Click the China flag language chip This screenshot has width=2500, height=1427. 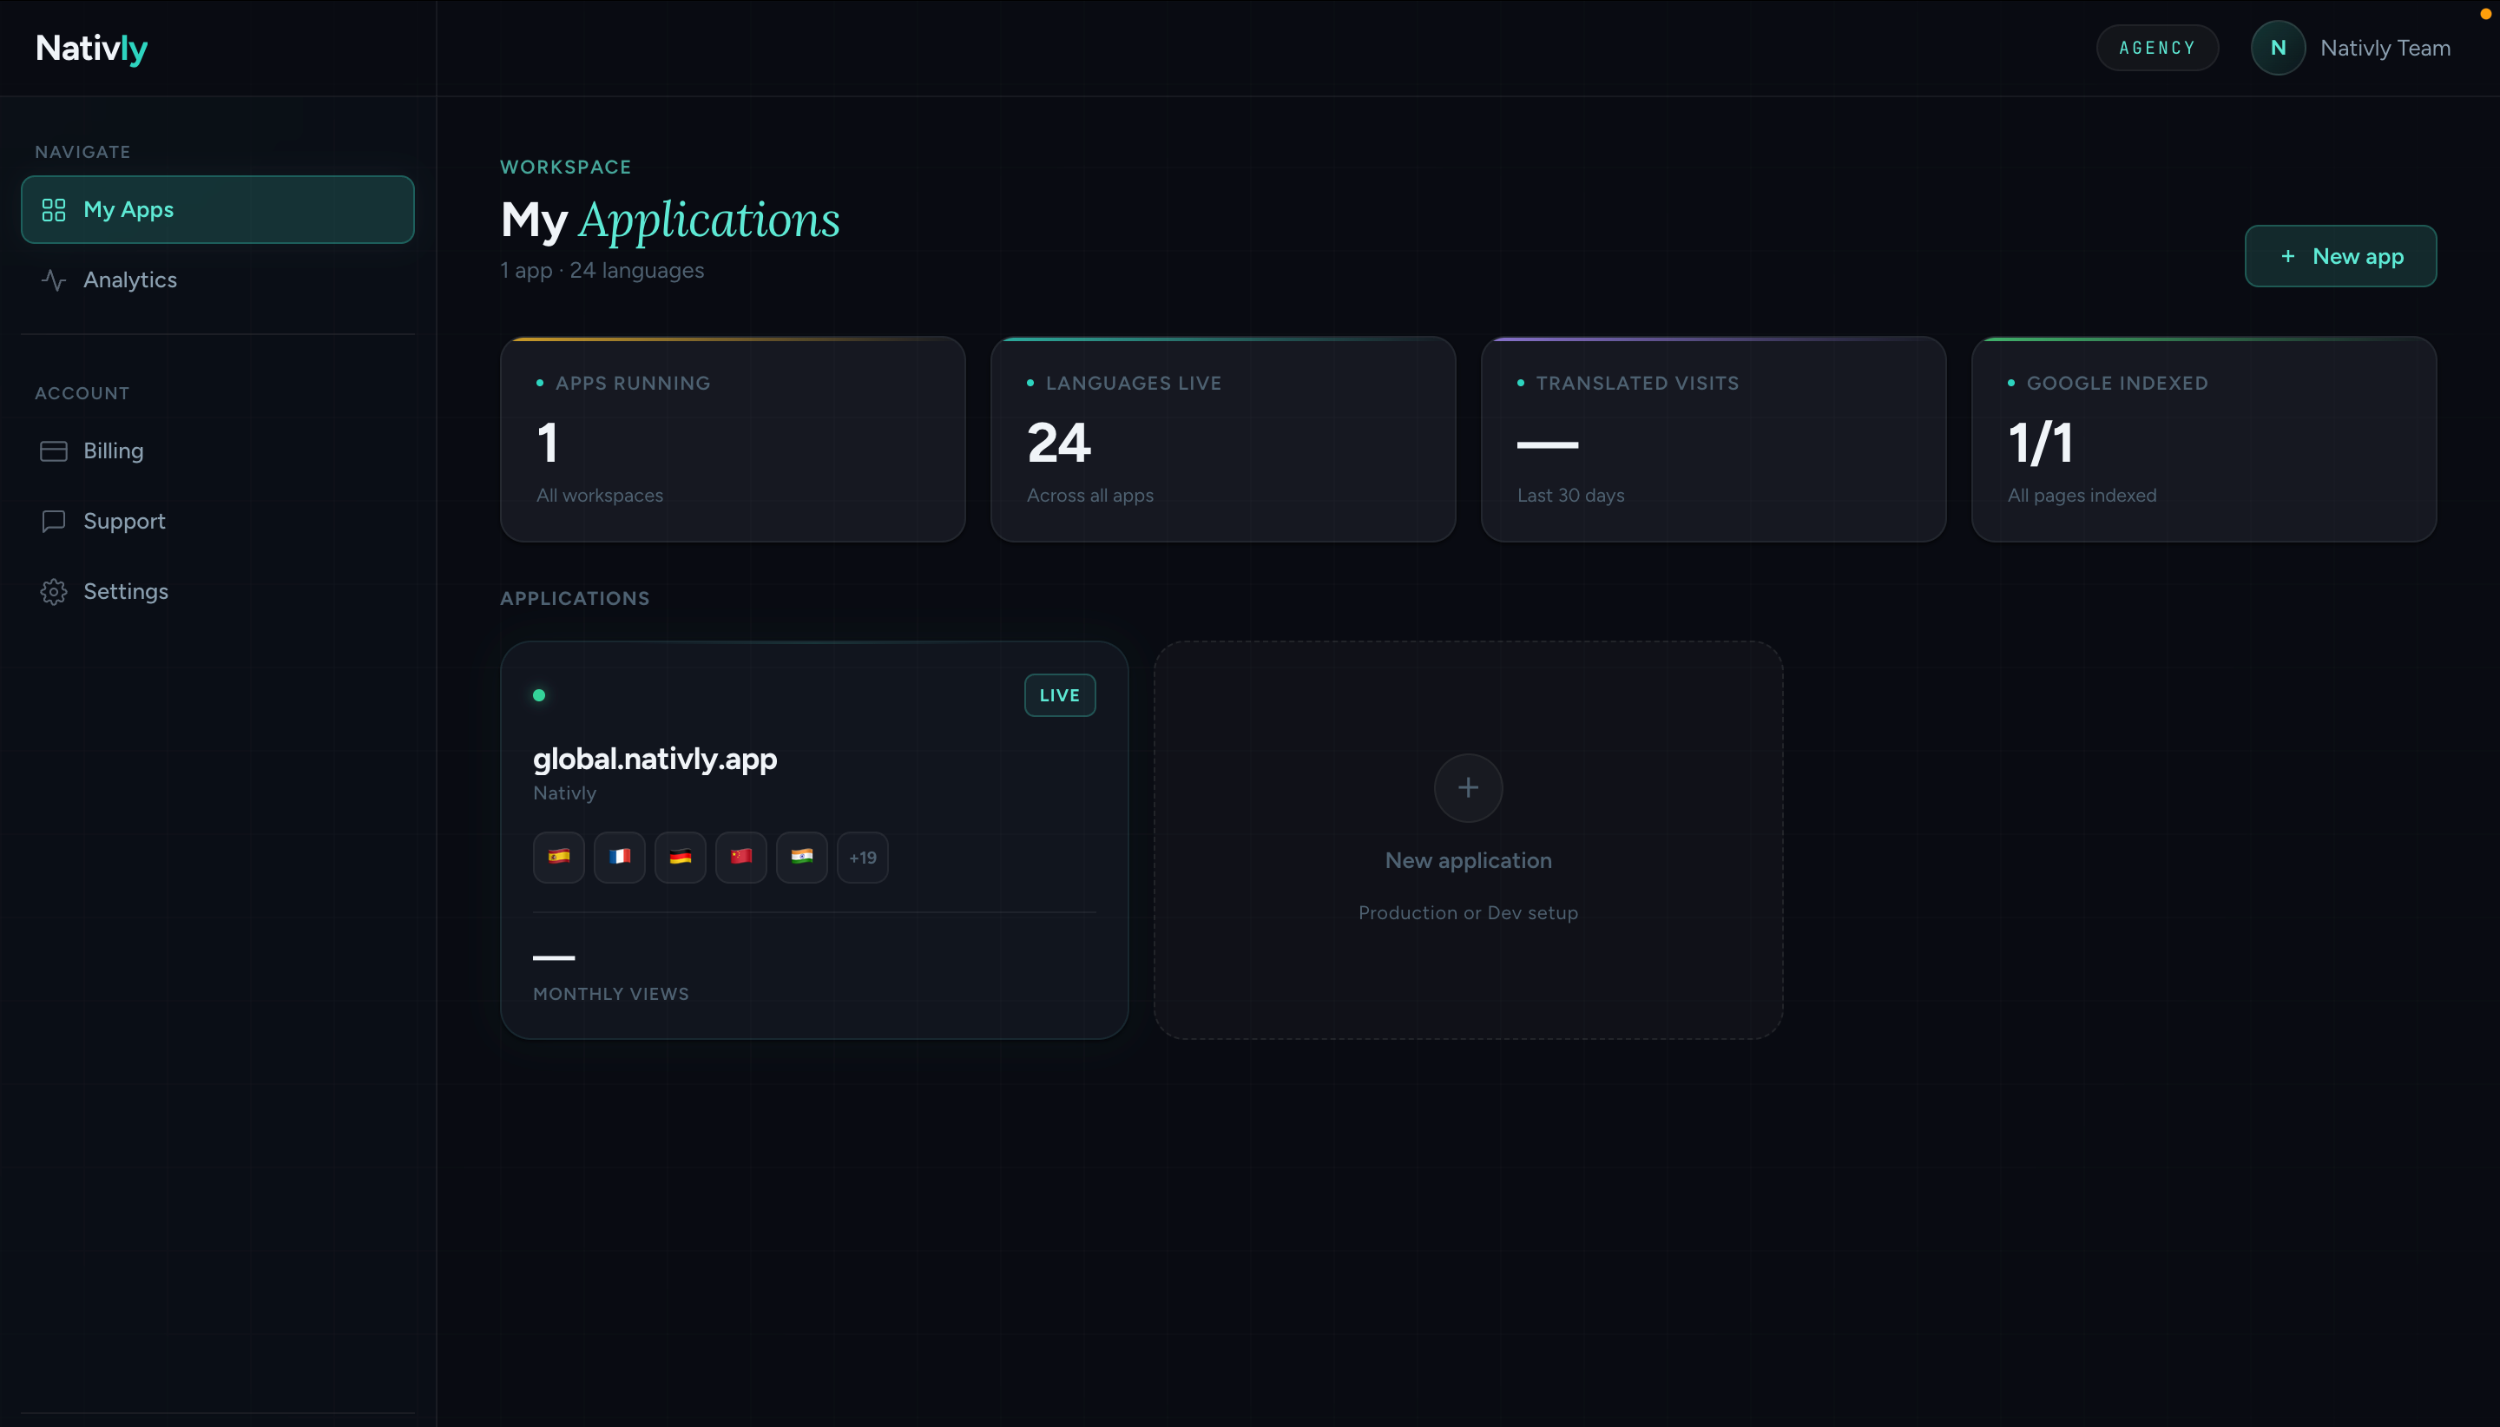(741, 858)
